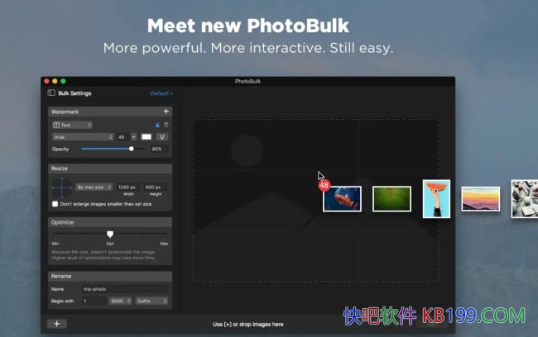Toggle underline for watermark text

point(161,136)
